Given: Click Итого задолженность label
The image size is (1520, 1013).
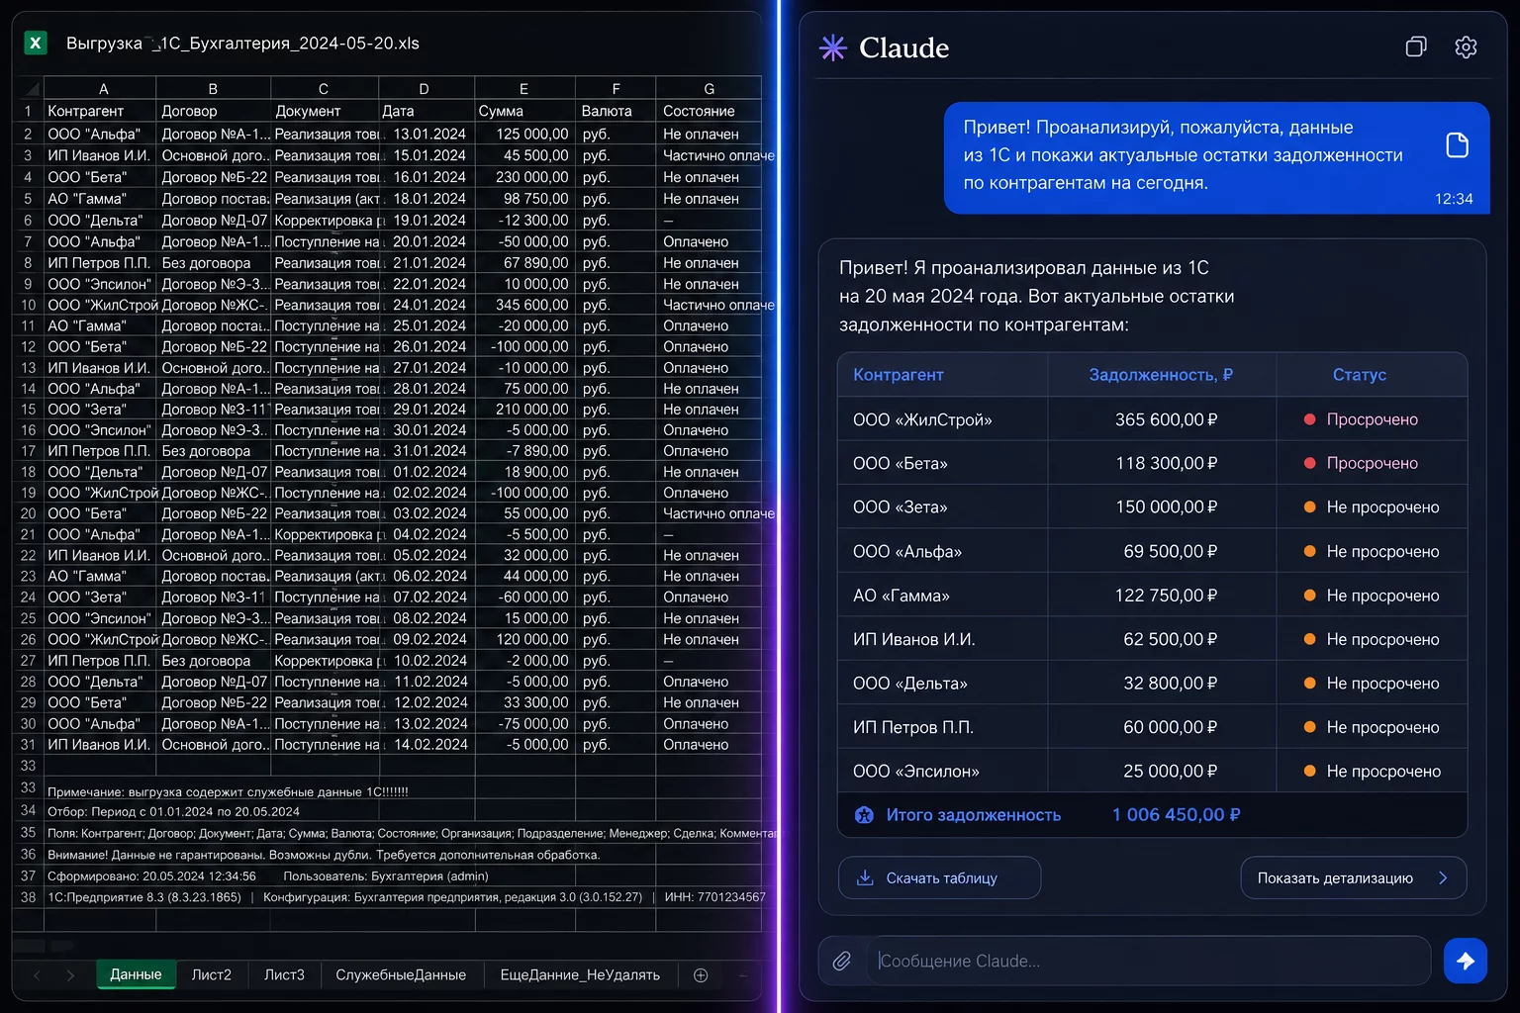Looking at the screenshot, I should click(x=973, y=815).
